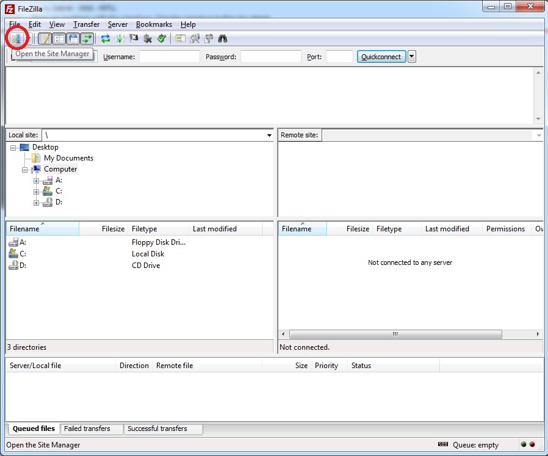The height and width of the screenshot is (456, 548).
Task: Click the Server/Local file column header
Action: tap(61, 366)
